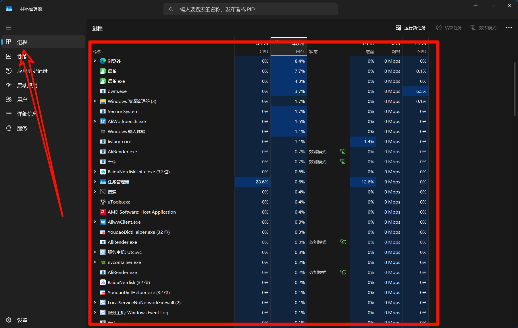Sort by the 磁盘 column header

[363, 47]
